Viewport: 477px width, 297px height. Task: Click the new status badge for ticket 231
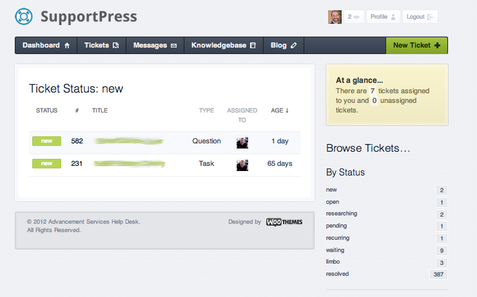46,163
